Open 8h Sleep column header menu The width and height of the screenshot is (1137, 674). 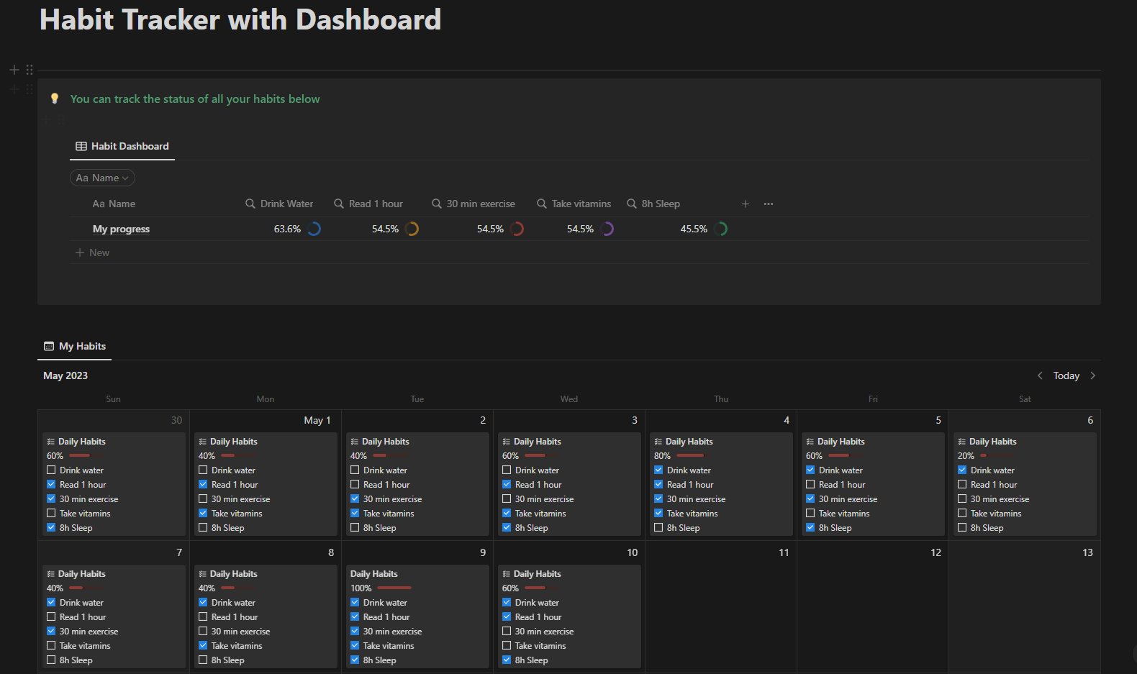(653, 204)
